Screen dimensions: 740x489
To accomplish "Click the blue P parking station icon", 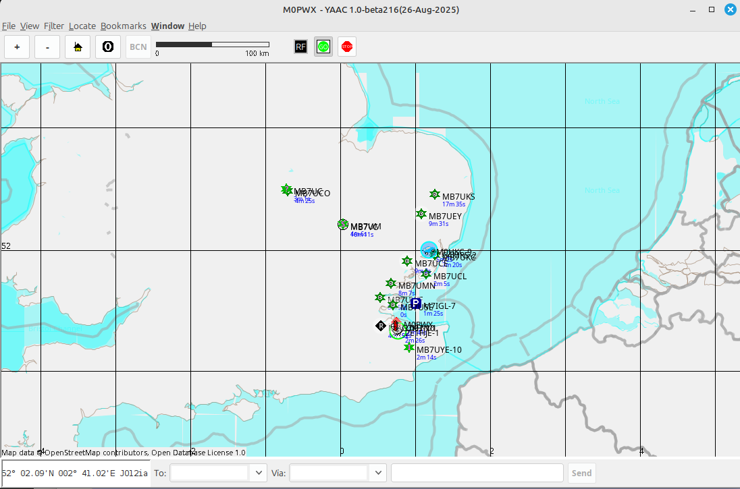I will click(416, 304).
